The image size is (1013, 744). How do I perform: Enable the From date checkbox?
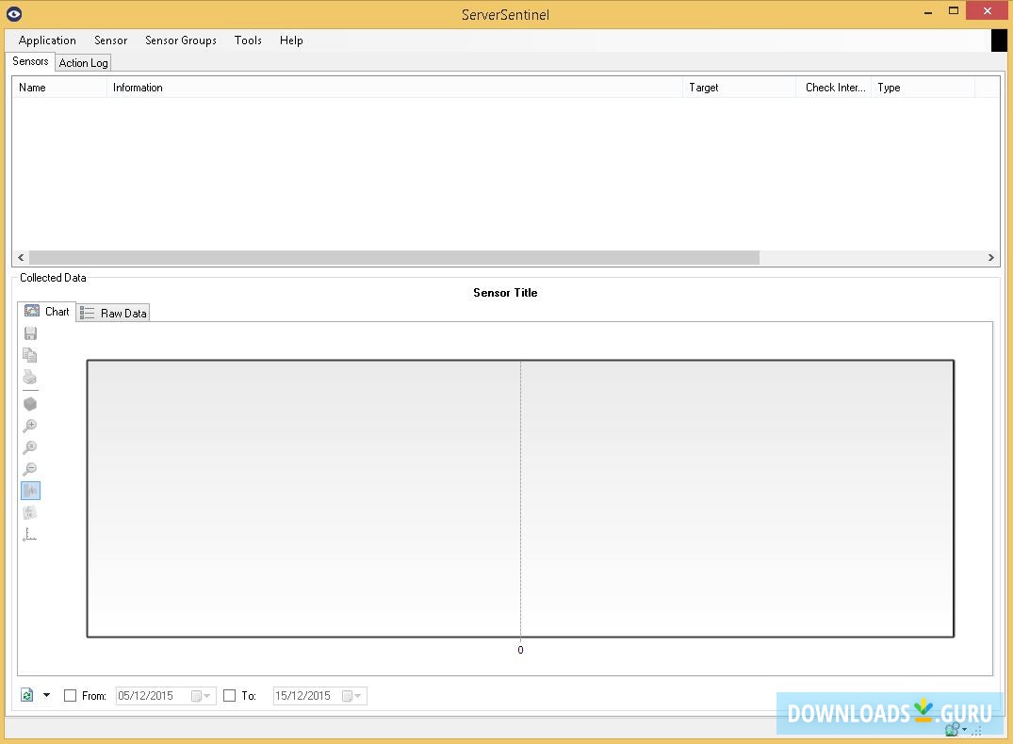71,696
